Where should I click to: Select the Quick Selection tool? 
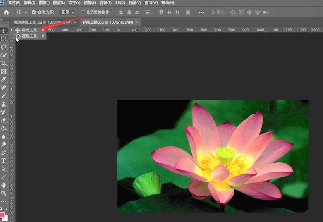point(3,55)
